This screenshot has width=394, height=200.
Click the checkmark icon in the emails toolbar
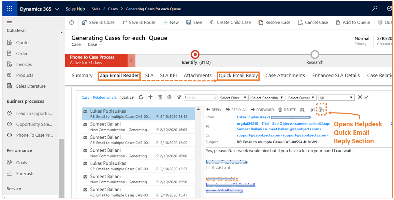pyautogui.click(x=366, y=97)
